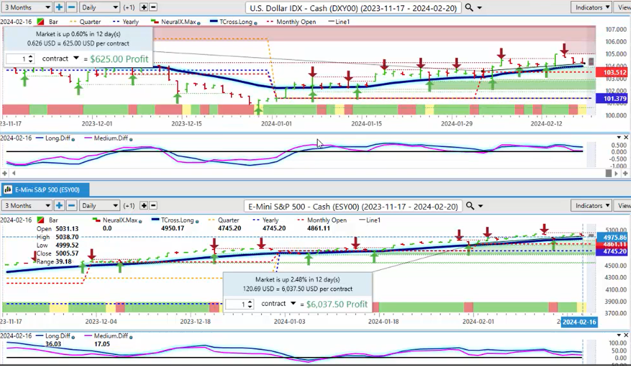The height and width of the screenshot is (366, 631).
Task: Click Long.Diff legend in ES indicator pane
Action: (x=56, y=336)
